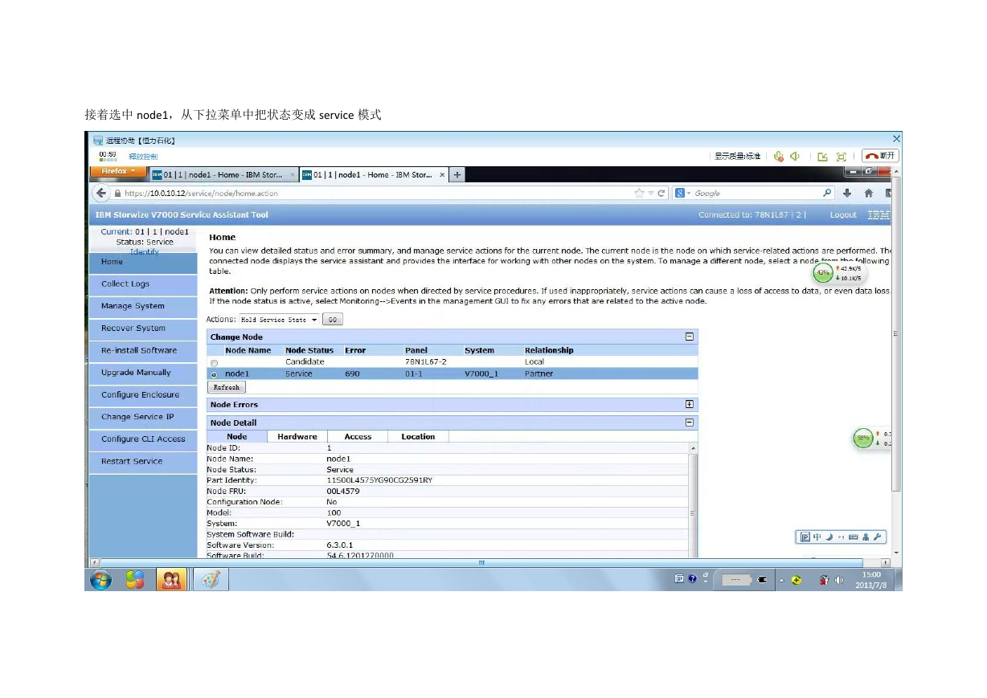Select the second 'node1 - Home' browser tab
Screen dimensions: 987x698
click(373, 175)
